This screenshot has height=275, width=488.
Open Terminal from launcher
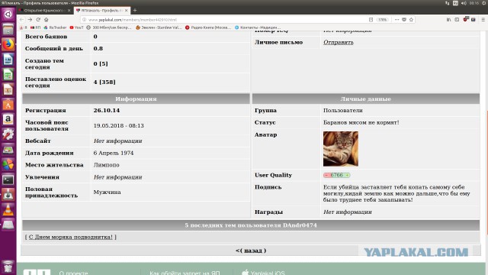[8, 180]
